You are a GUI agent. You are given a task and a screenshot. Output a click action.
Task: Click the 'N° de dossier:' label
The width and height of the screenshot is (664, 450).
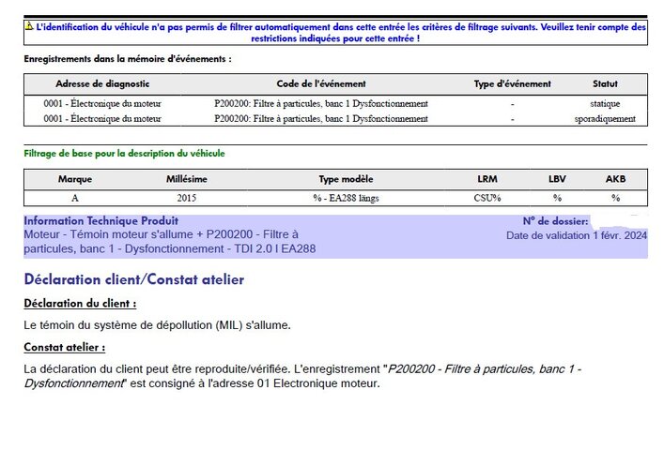555,221
